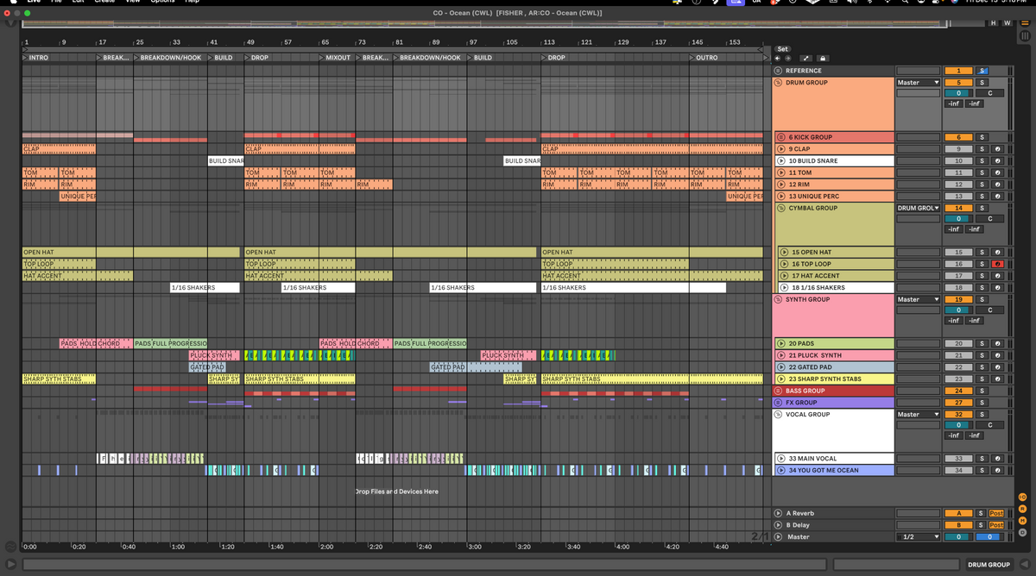Viewport: 1036px width, 576px height.
Task: Click the 6 KICK GROUP fold icon
Action: pyautogui.click(x=780, y=137)
